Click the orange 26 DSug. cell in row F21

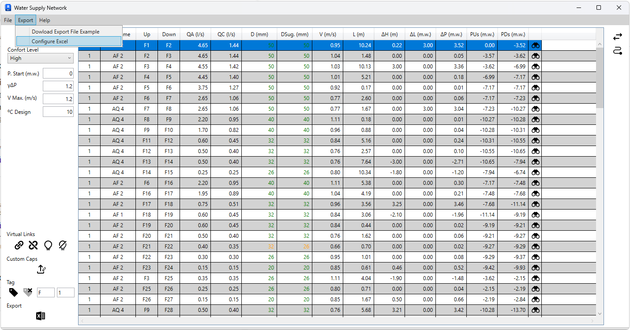(294, 247)
